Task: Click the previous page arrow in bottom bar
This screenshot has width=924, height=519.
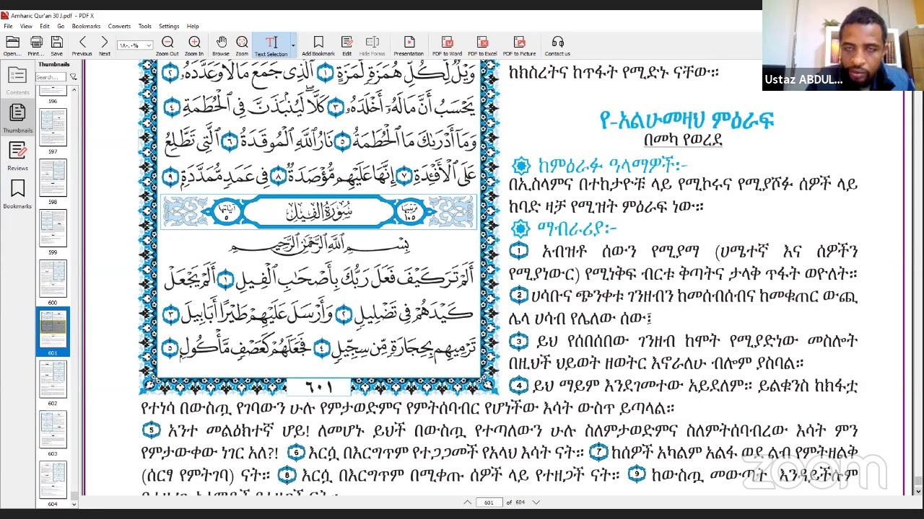Action: (x=468, y=502)
